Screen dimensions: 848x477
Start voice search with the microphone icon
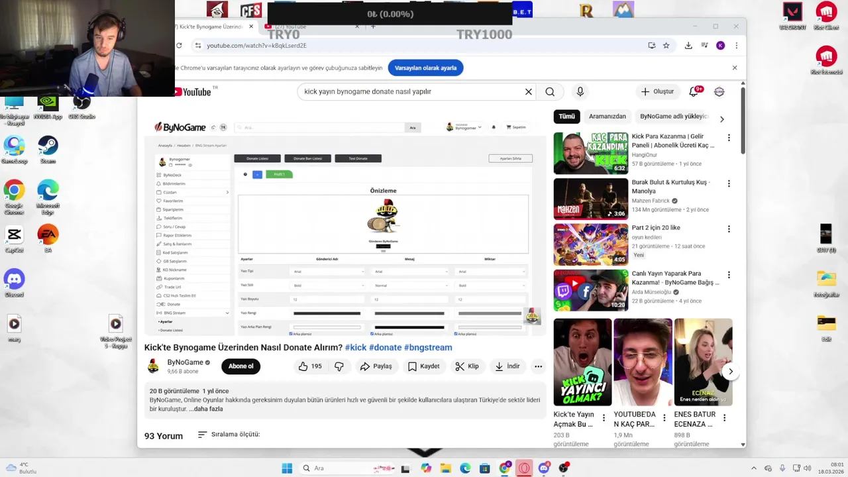point(580,91)
